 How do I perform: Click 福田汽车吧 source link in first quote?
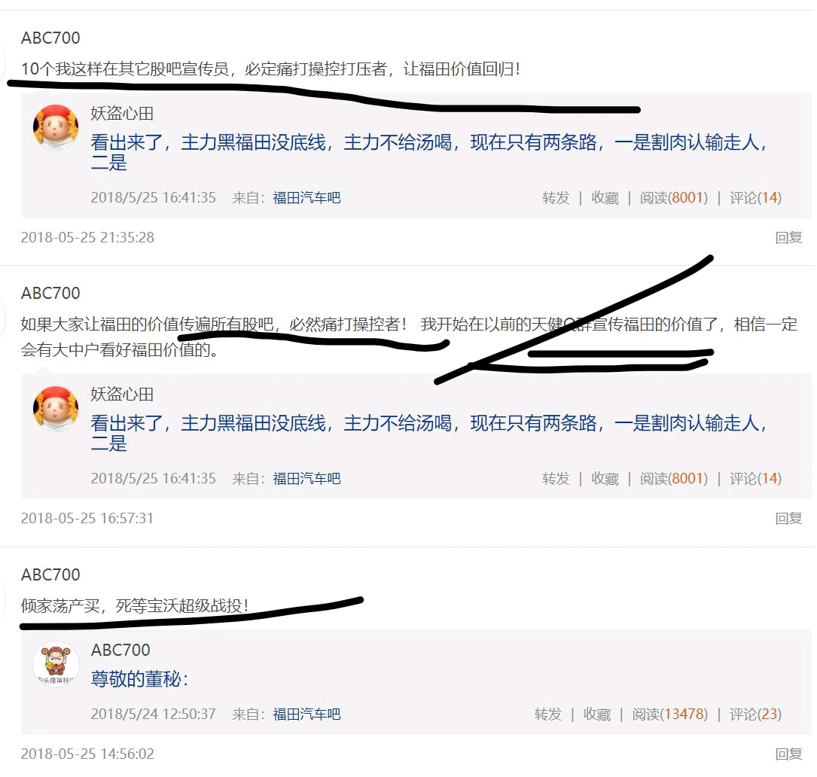tap(306, 198)
